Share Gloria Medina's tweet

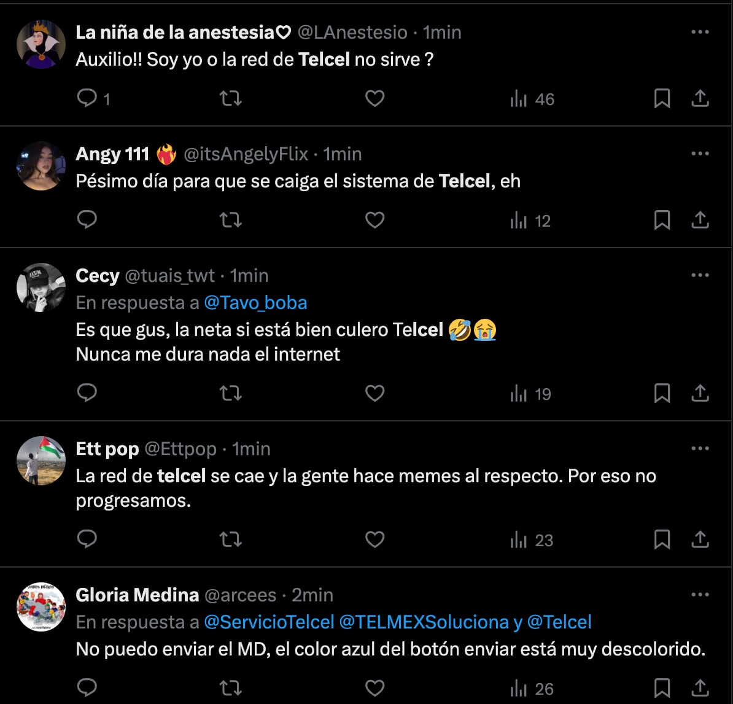(x=700, y=687)
